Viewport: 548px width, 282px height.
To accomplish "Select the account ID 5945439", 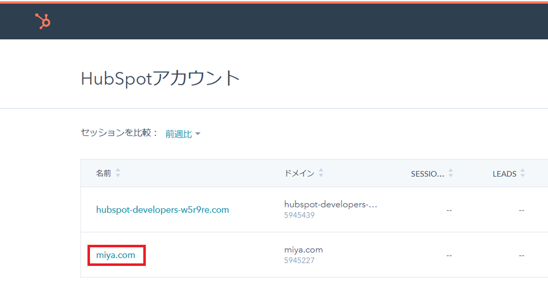I will tap(300, 215).
